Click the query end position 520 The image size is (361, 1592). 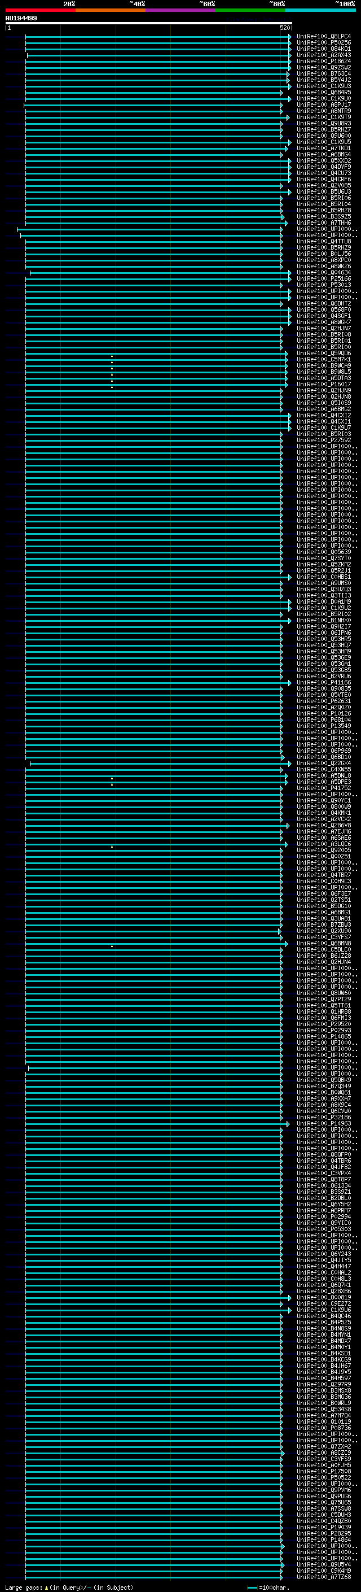[x=284, y=28]
